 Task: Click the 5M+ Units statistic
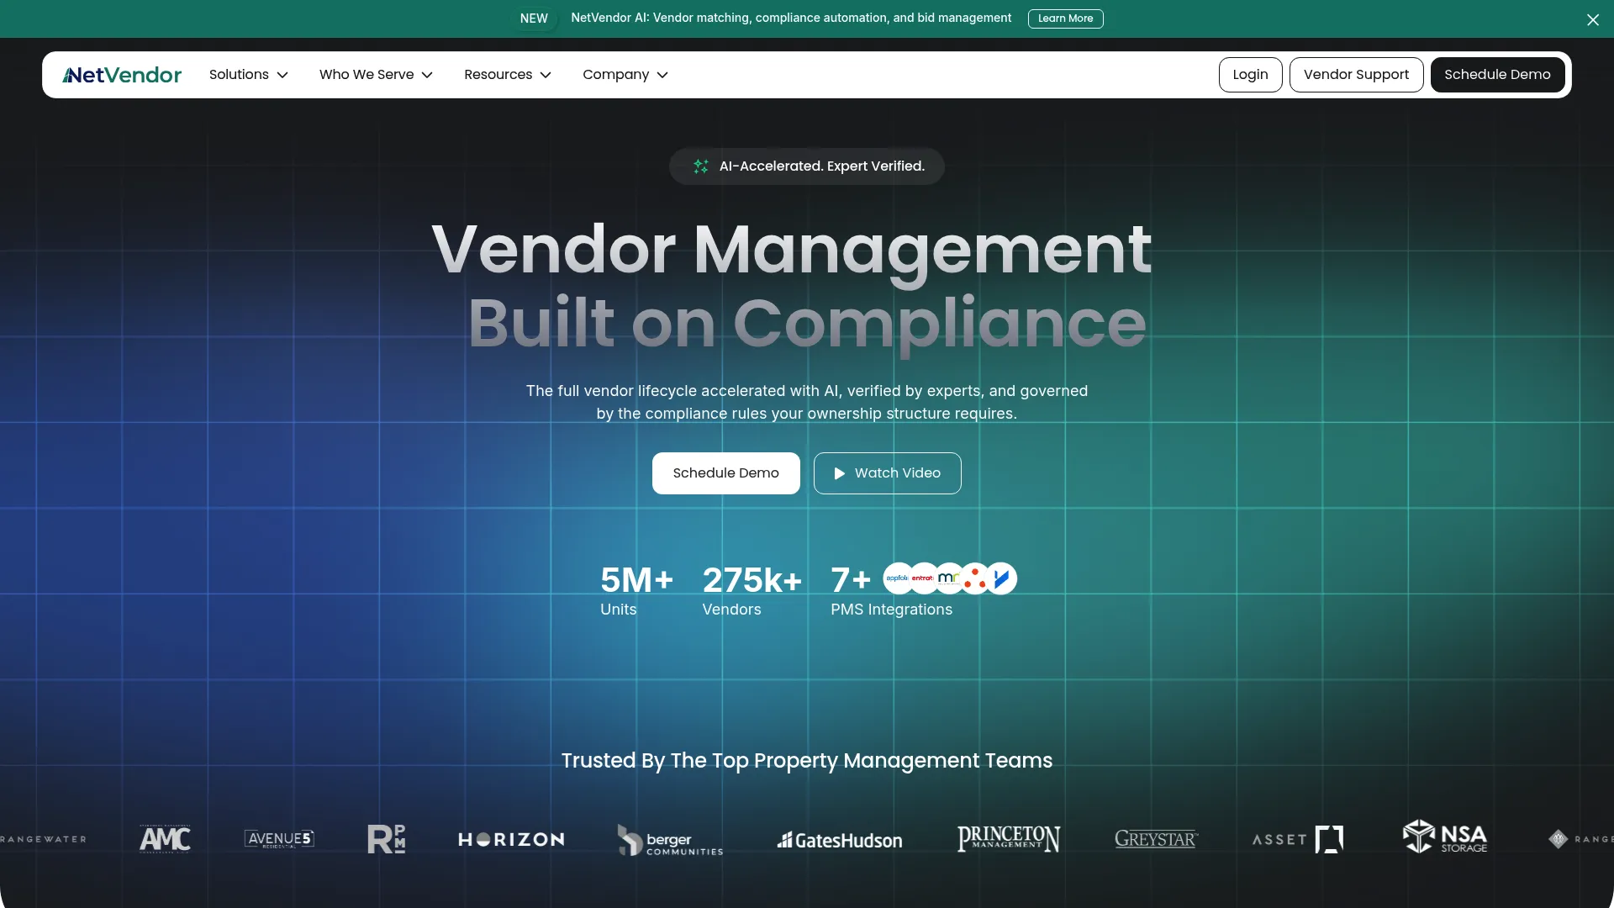636,591
